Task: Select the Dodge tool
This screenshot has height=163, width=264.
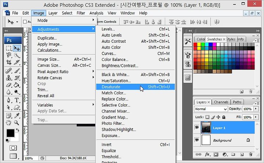Action: coord(17,92)
